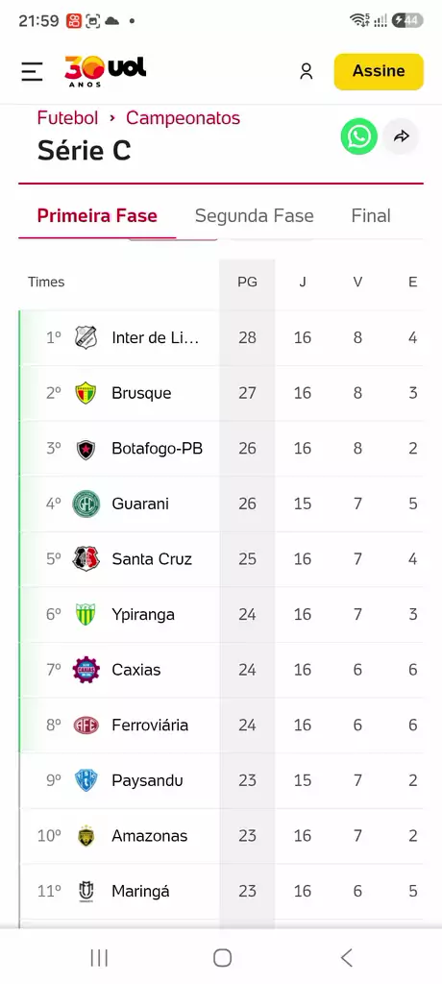The width and height of the screenshot is (442, 984).
Task: Tap the Guarani team crest
Action: tap(86, 504)
